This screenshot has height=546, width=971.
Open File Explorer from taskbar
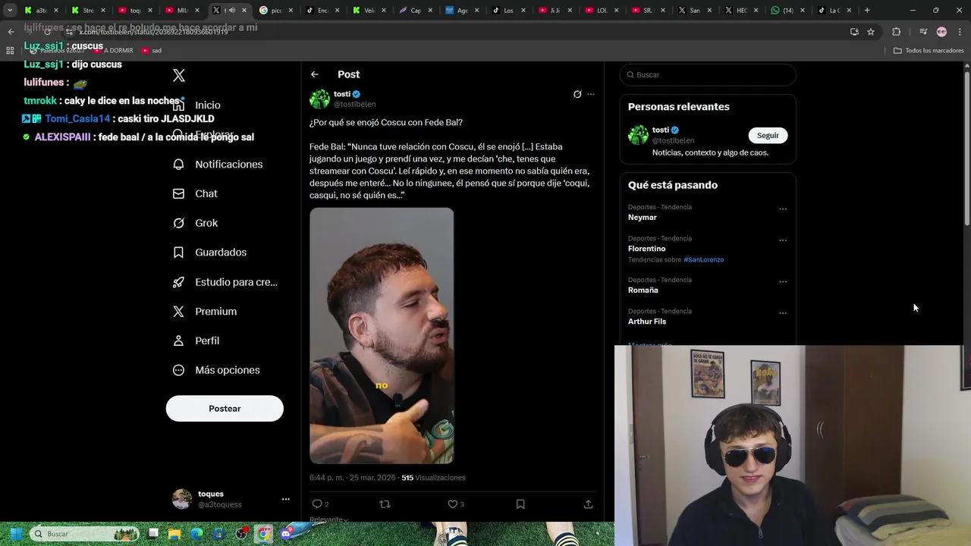point(175,534)
